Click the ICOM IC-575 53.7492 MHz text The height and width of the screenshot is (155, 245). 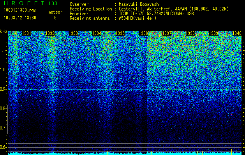(x=156, y=14)
